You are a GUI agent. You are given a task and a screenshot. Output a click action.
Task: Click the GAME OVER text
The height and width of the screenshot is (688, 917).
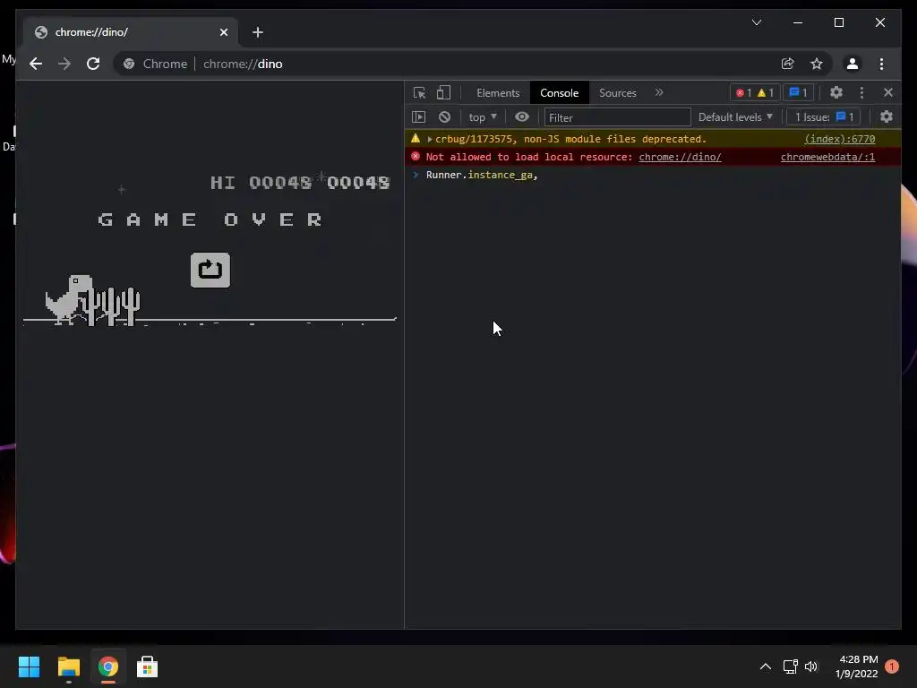pyautogui.click(x=210, y=219)
